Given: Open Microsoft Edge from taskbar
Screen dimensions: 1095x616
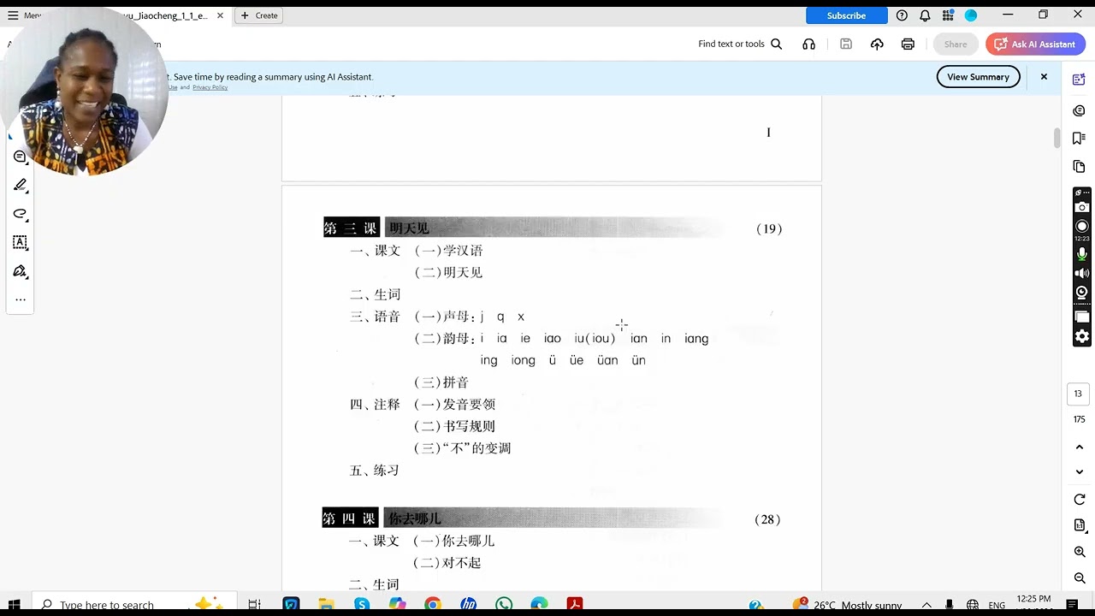Looking at the screenshot, I should (539, 605).
